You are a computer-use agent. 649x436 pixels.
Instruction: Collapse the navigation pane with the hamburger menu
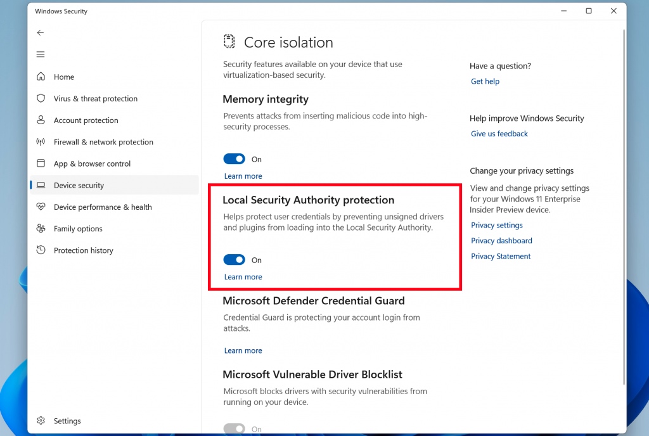[40, 54]
